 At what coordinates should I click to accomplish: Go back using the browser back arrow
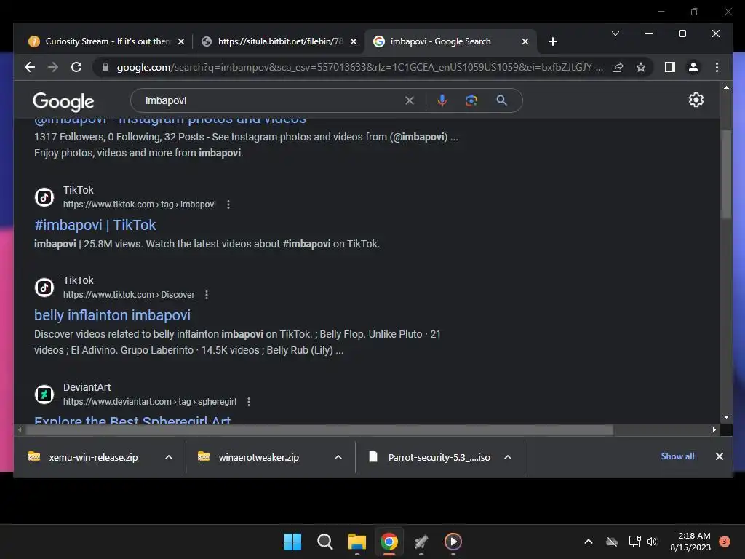click(x=30, y=67)
